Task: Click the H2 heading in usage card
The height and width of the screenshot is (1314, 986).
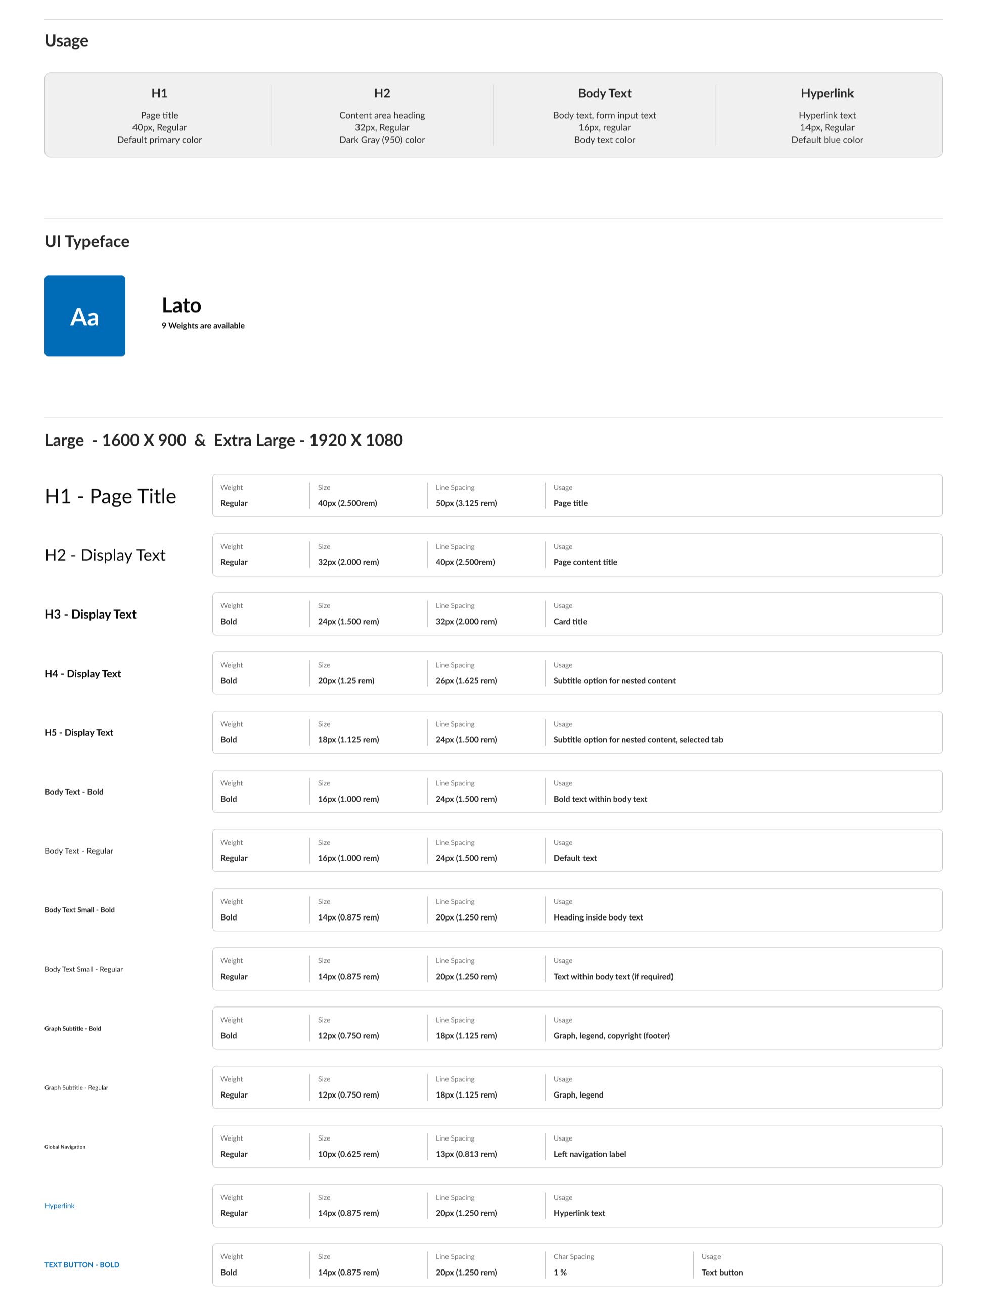Action: tap(382, 93)
